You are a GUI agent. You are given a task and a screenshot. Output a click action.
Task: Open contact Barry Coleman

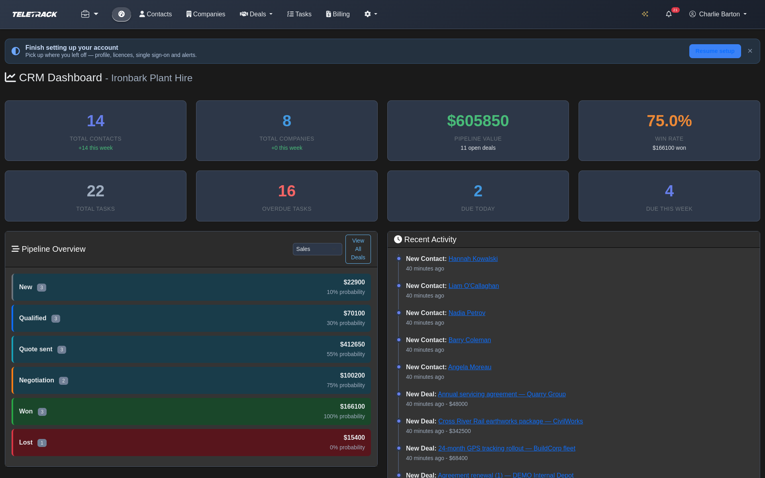click(x=470, y=340)
